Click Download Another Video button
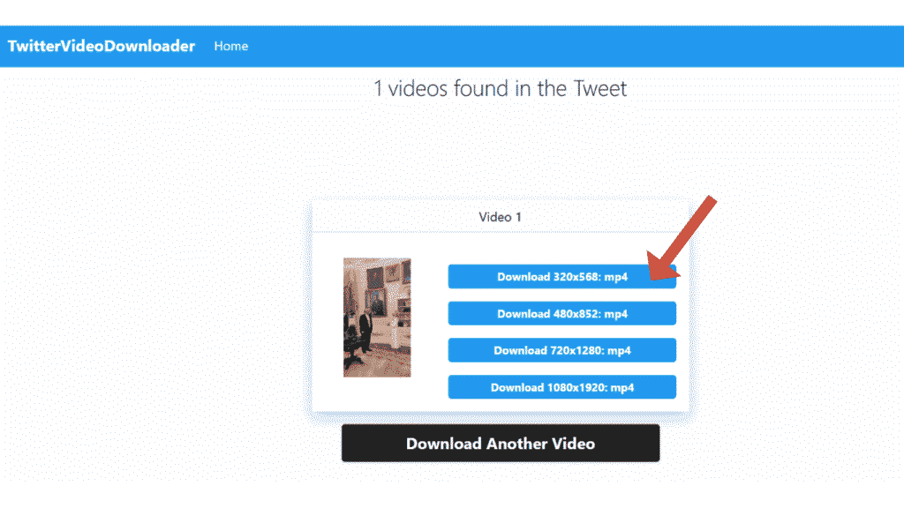Image resolution: width=904 pixels, height=508 pixels. click(x=501, y=443)
